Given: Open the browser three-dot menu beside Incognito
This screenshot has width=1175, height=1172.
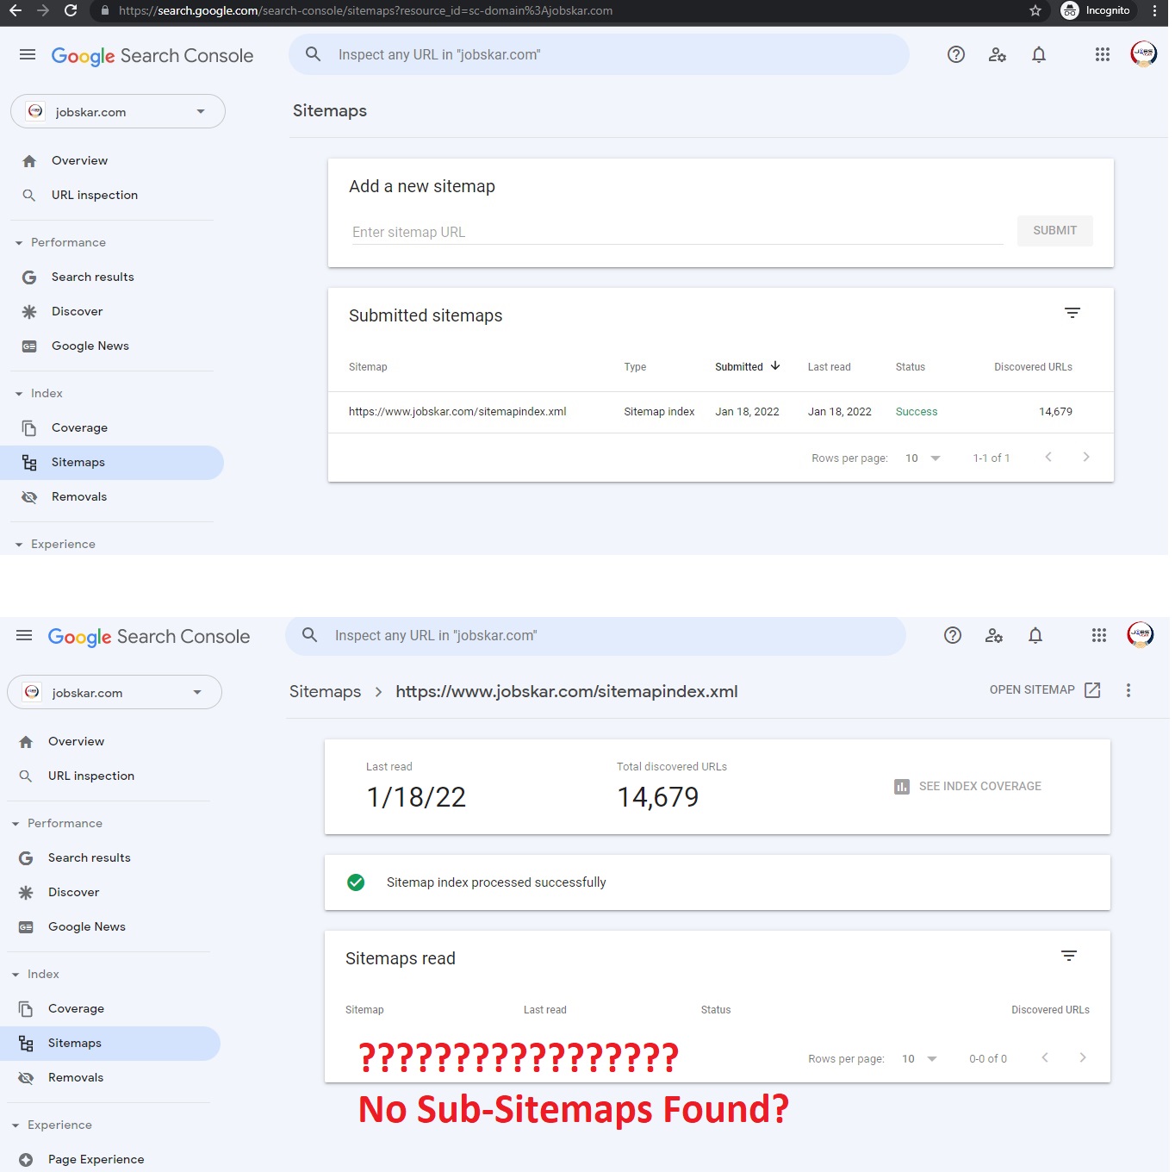Looking at the screenshot, I should pos(1154,10).
